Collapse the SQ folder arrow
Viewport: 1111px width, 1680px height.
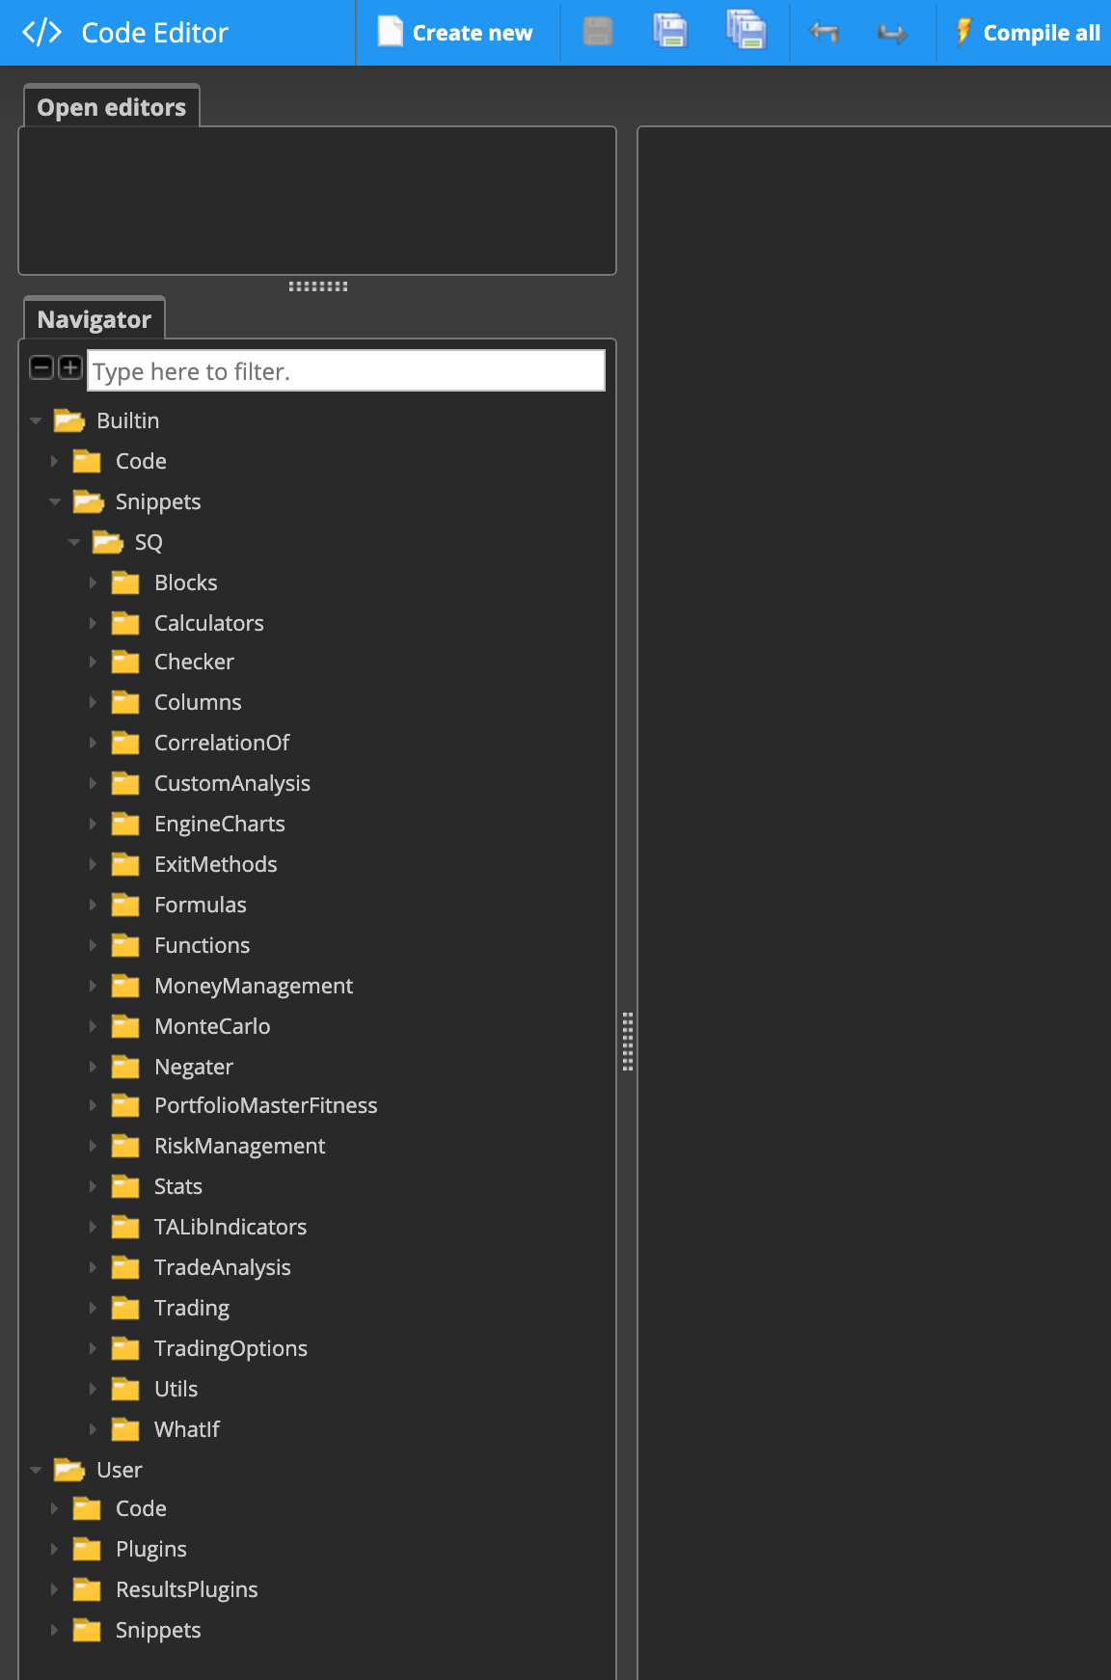[74, 542]
